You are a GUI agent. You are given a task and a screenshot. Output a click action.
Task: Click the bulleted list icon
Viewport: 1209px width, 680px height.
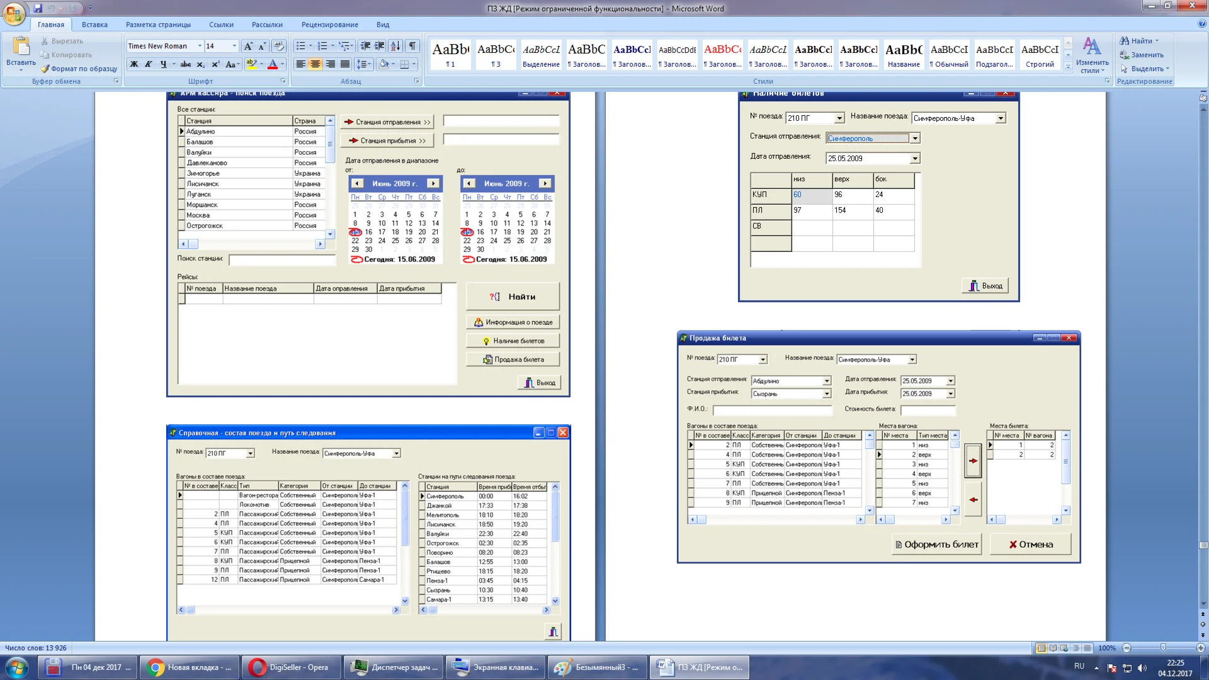pos(301,46)
